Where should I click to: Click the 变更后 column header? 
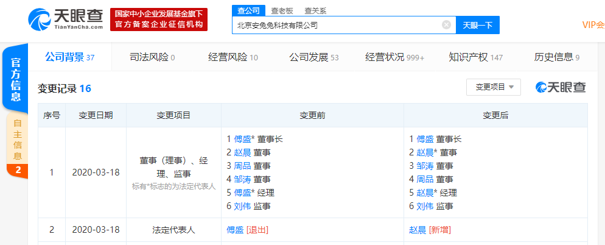coord(496,115)
